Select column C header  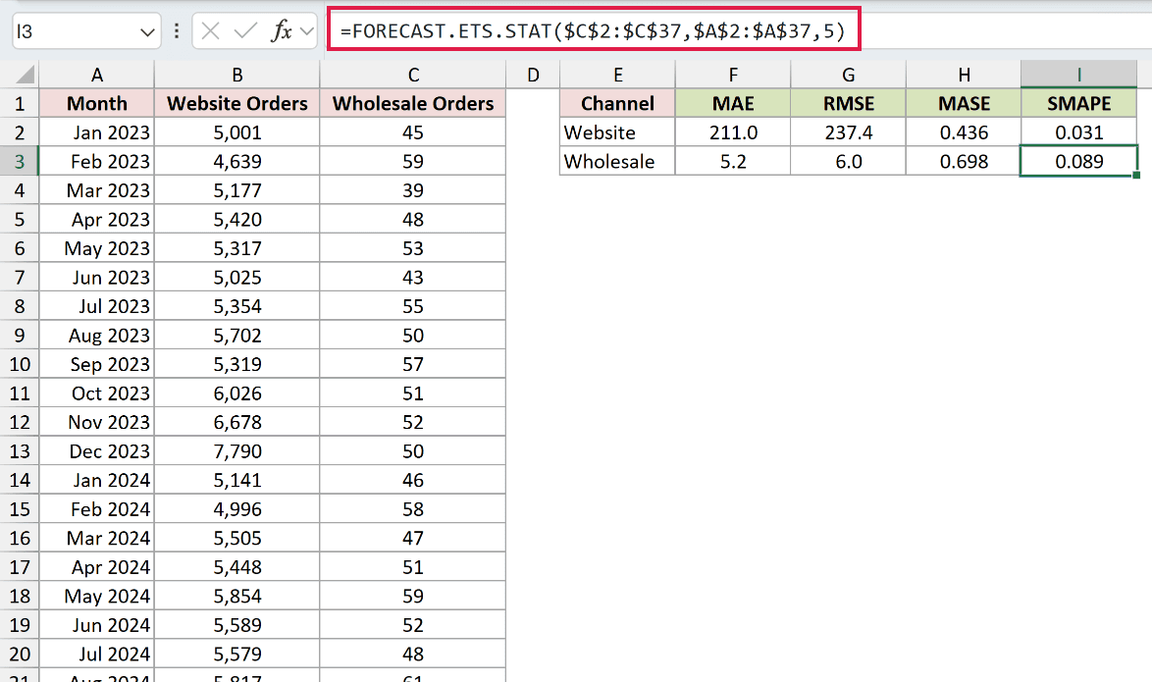[413, 75]
